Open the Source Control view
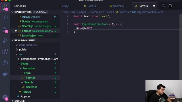 tap(5, 30)
